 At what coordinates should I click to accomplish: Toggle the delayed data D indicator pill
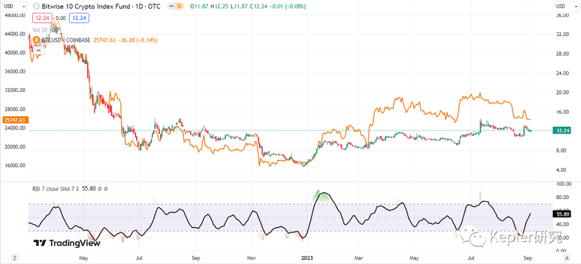tap(175, 6)
